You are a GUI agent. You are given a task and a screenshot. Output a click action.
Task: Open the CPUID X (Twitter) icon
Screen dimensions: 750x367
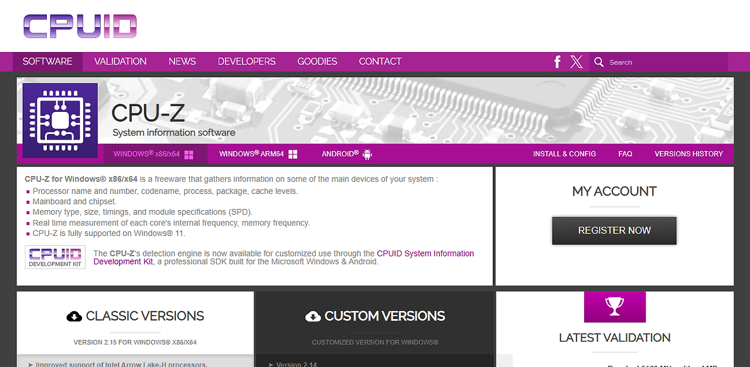click(577, 61)
